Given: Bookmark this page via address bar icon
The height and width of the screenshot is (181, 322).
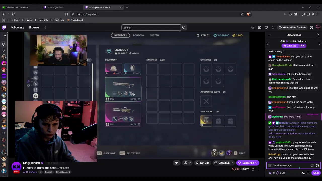Looking at the screenshot, I should point(66,14).
